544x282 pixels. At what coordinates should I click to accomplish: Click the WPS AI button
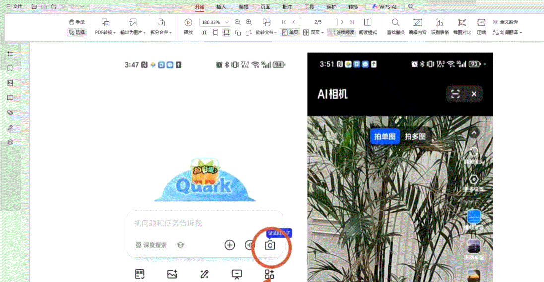[x=385, y=7]
